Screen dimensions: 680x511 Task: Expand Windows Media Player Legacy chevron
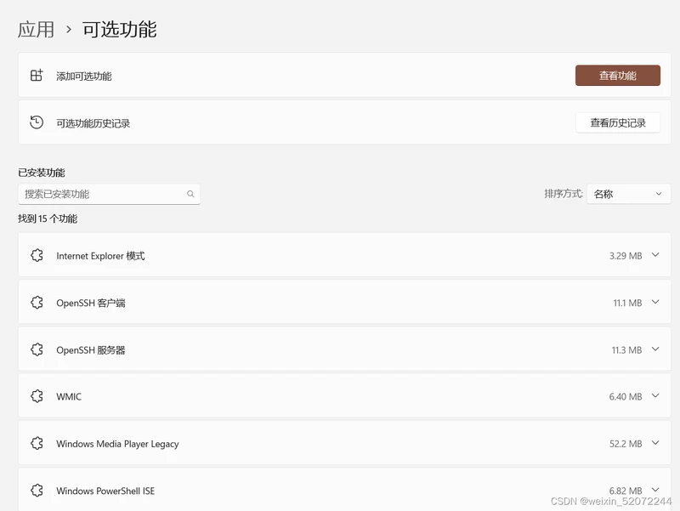(x=655, y=443)
